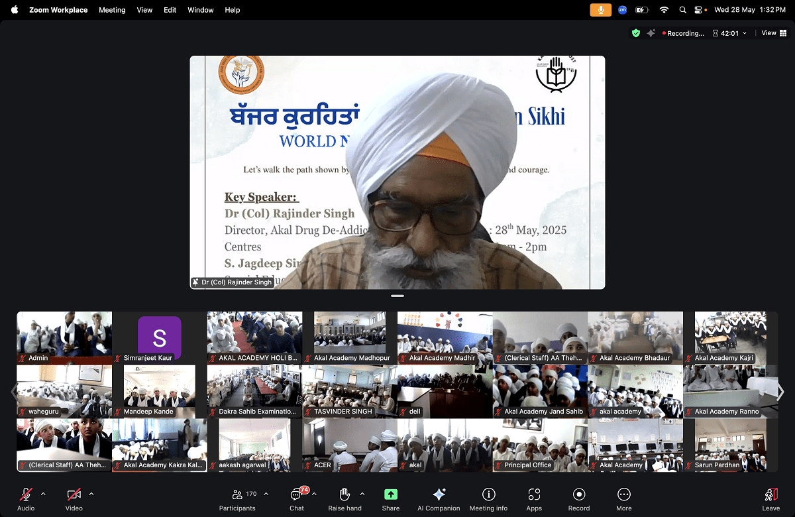Go to next page of gallery thumbnails

click(780, 392)
